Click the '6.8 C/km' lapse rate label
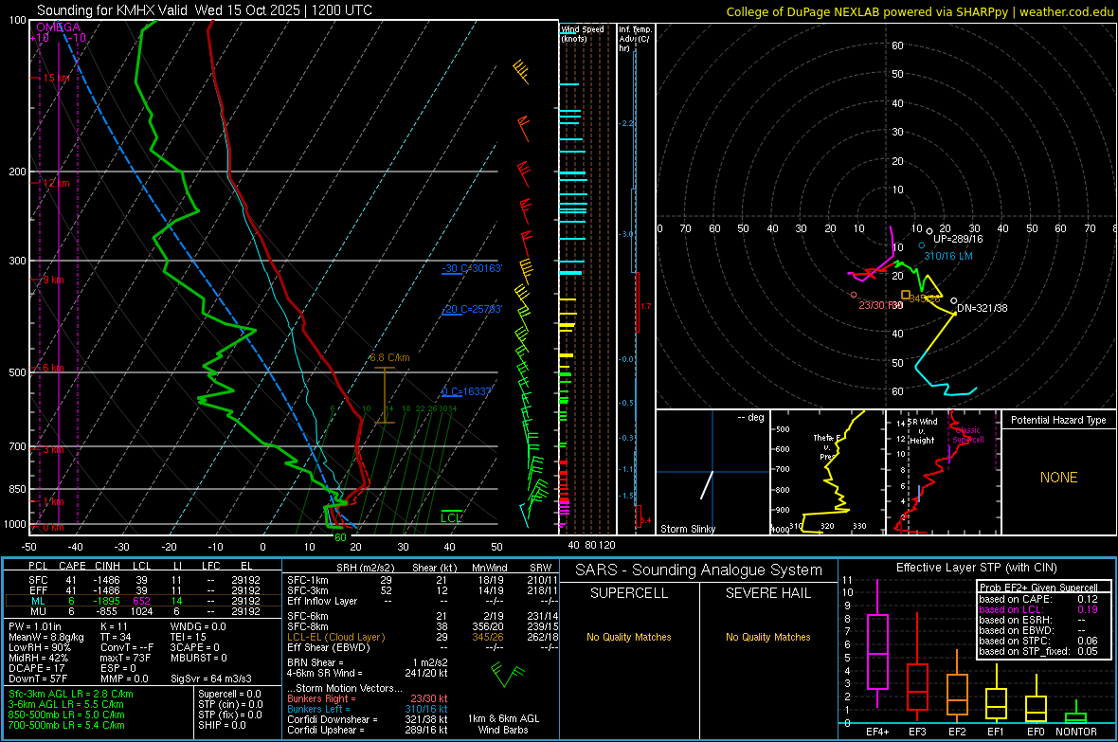This screenshot has height=742, width=1118. coord(389,357)
